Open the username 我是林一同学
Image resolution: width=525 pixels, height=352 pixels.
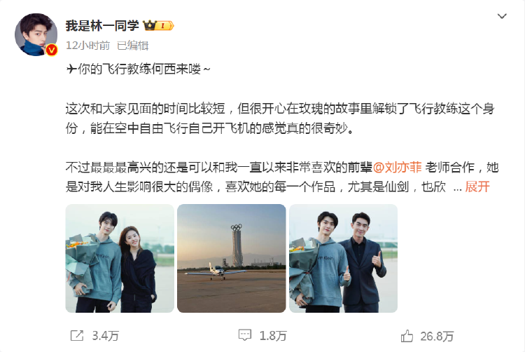(102, 26)
